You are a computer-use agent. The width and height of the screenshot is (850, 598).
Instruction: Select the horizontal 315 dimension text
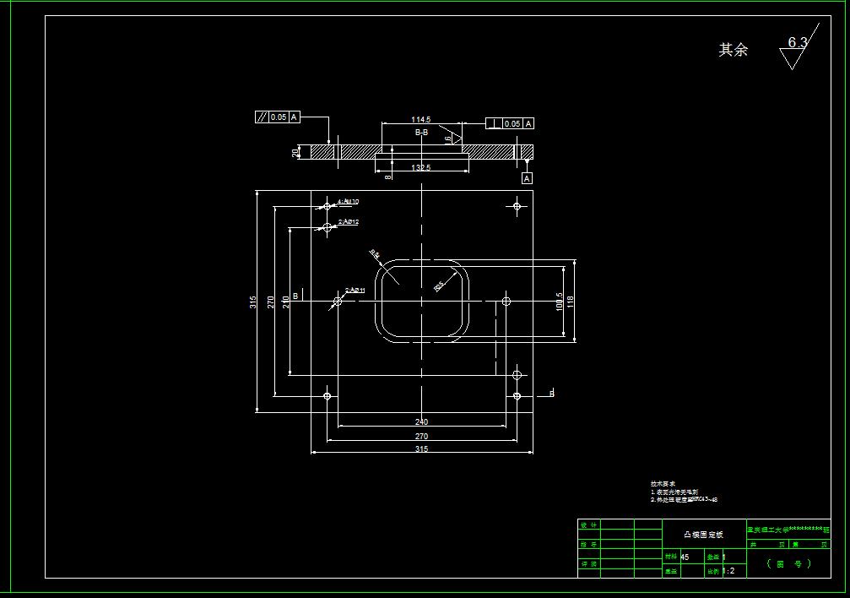(x=421, y=448)
